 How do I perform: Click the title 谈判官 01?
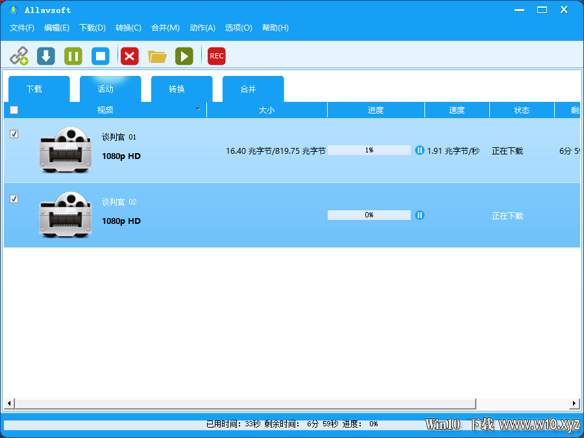click(119, 137)
